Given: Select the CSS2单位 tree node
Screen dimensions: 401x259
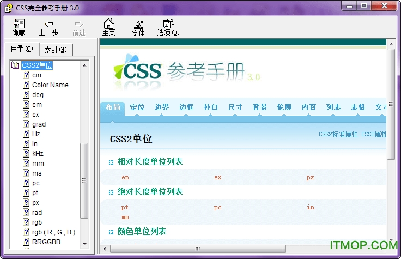Looking at the screenshot, I should click(37, 65).
